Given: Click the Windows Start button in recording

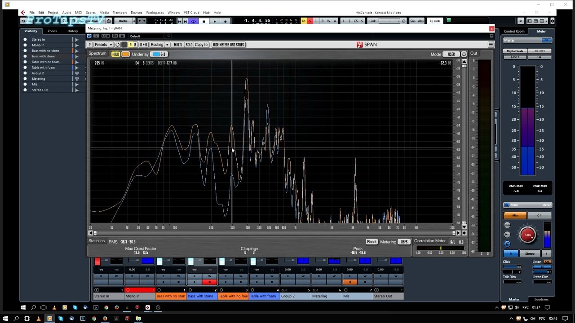Looking at the screenshot, I should pyautogui.click(x=23, y=307).
